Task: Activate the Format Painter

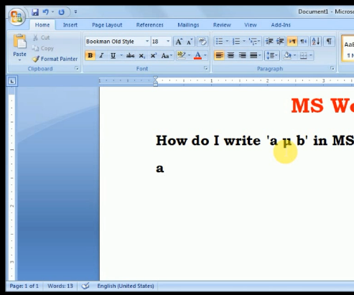Action: click(x=55, y=59)
